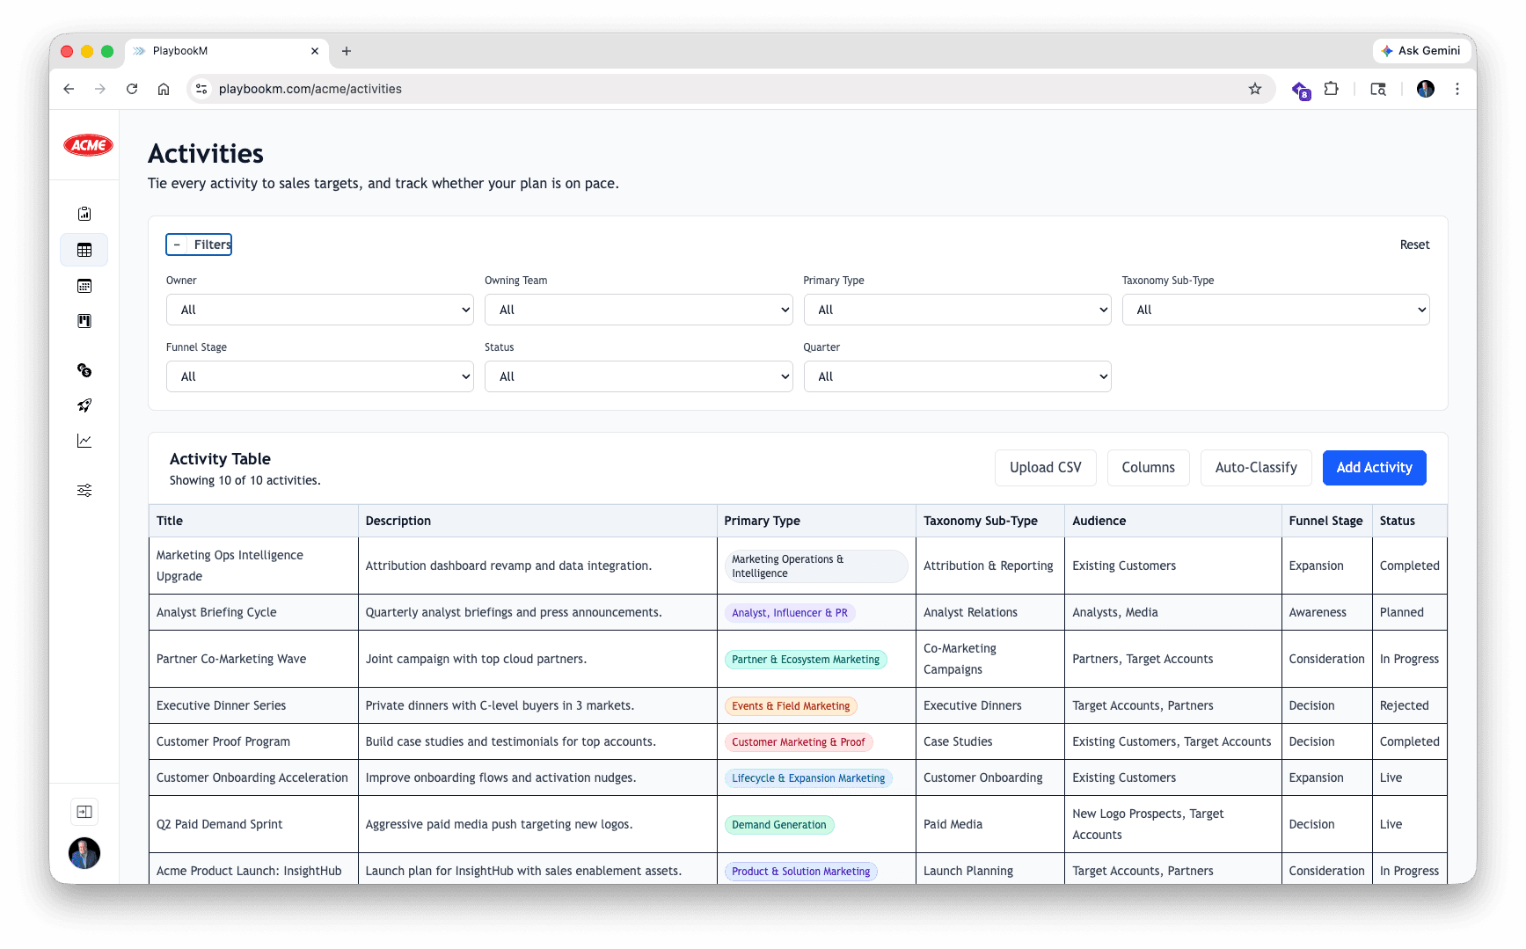
Task: Click the Upload CSV button
Action: point(1045,468)
